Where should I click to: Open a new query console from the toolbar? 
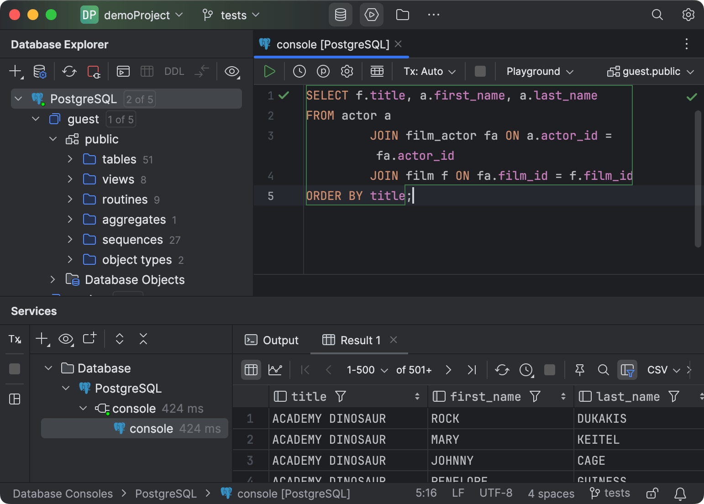coord(122,71)
